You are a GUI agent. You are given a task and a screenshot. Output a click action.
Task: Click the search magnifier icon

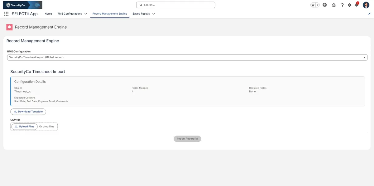click(x=141, y=5)
